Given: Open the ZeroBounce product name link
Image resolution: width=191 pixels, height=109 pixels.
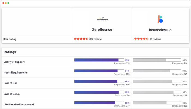Looking at the screenshot, I should (102, 29).
